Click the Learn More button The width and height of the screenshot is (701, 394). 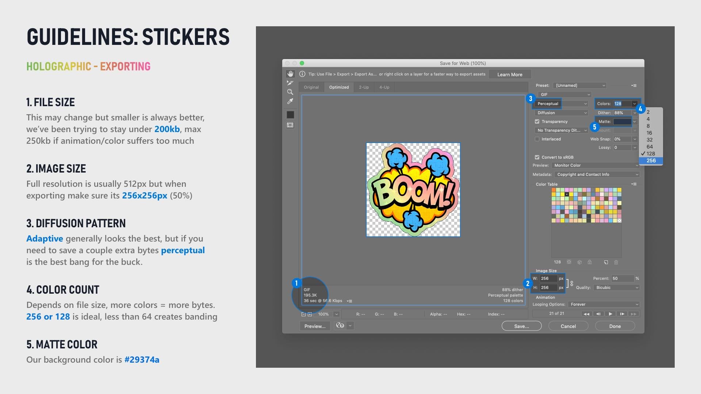click(510, 74)
